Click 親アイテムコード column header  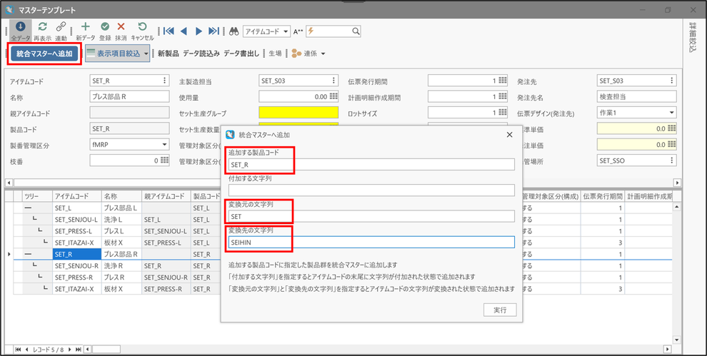click(x=166, y=196)
